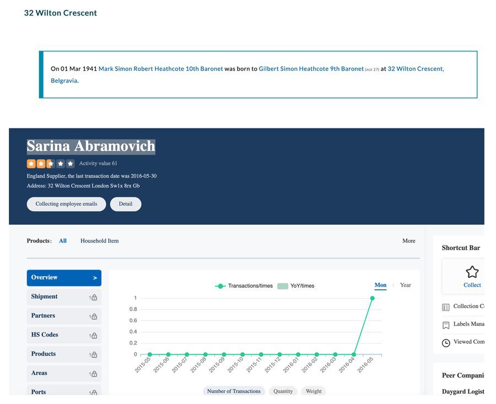
Task: Toggle the Transactions/times legend series
Action: [x=244, y=286]
